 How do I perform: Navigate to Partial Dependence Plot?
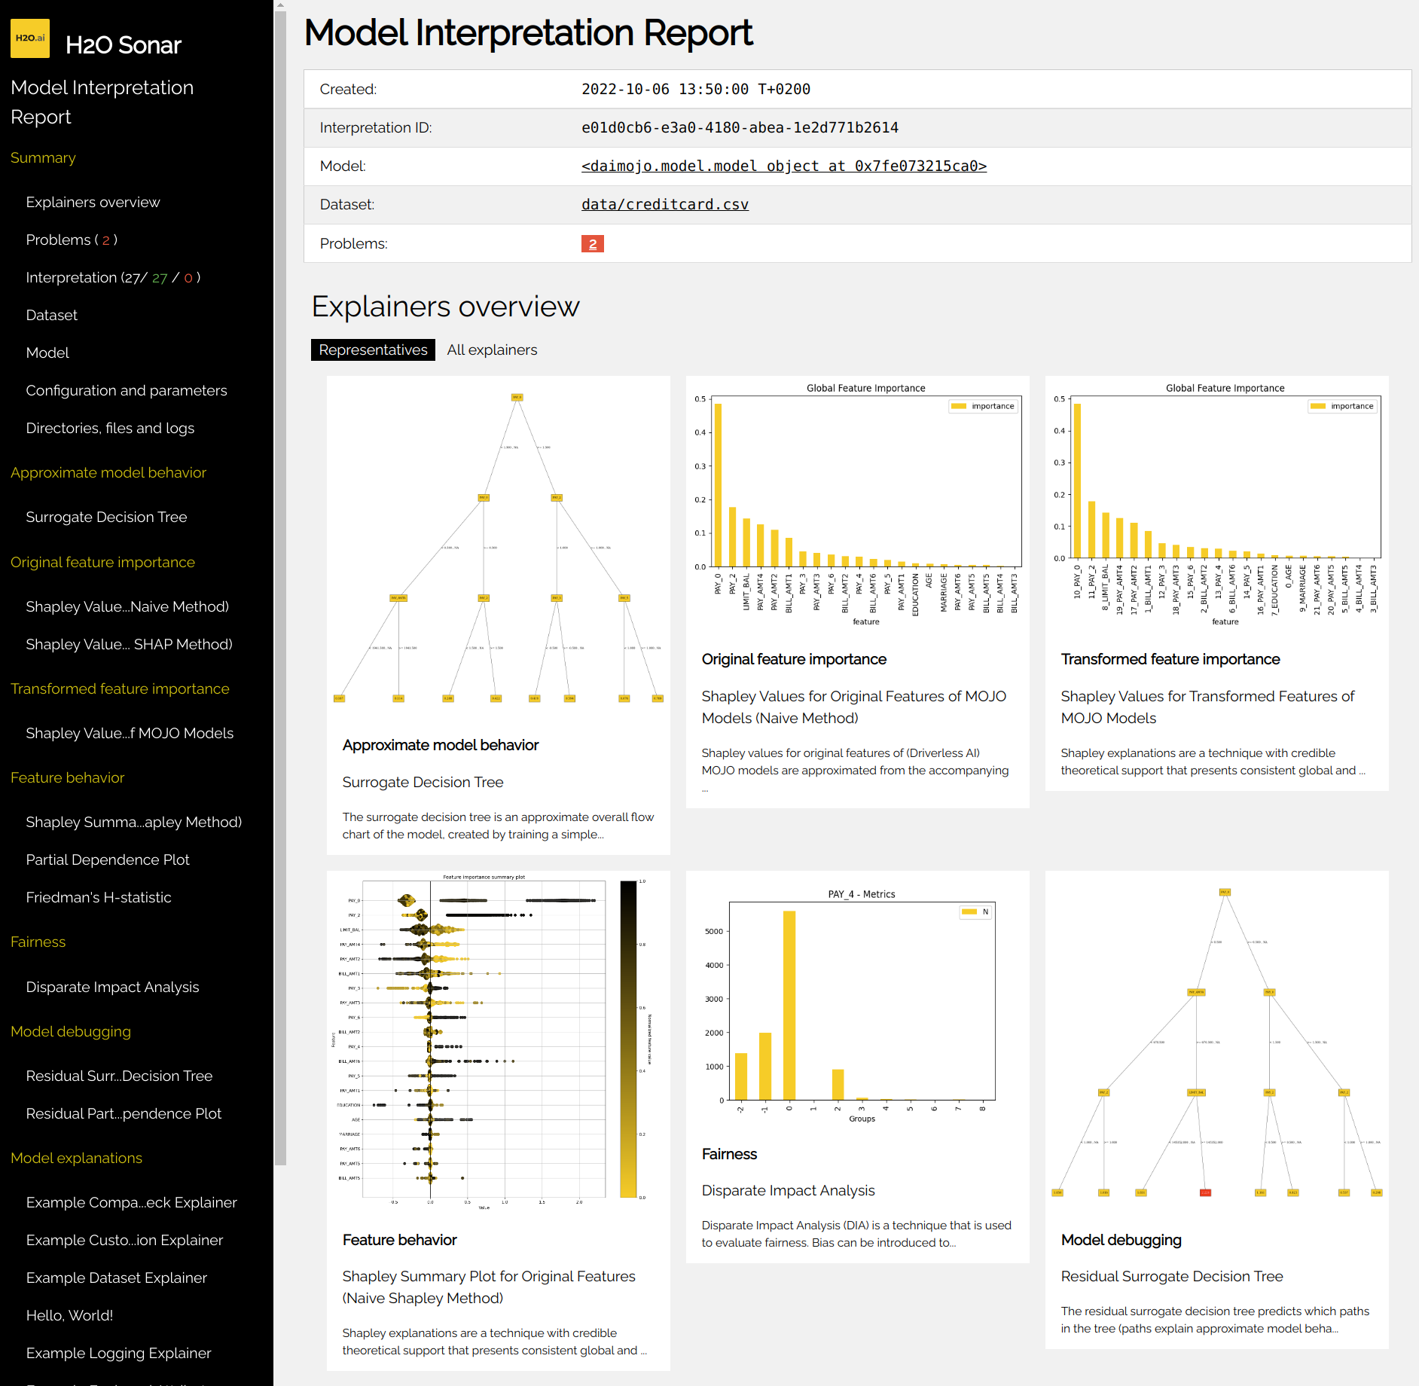(x=108, y=859)
